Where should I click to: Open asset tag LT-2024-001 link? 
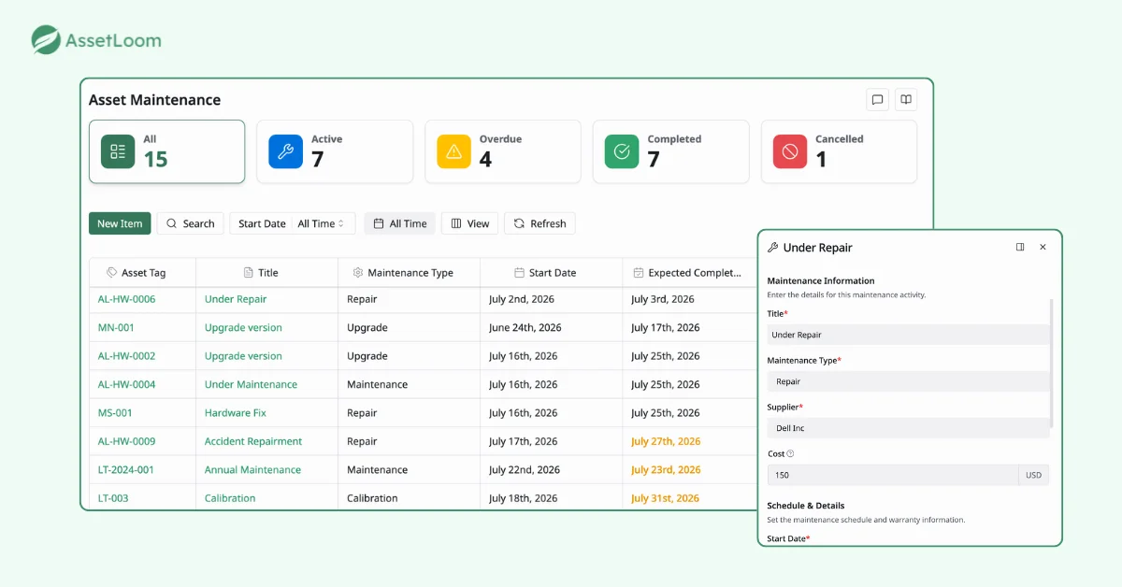pos(126,470)
